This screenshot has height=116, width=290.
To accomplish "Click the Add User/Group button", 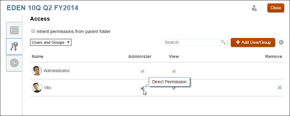I will 253,43.
